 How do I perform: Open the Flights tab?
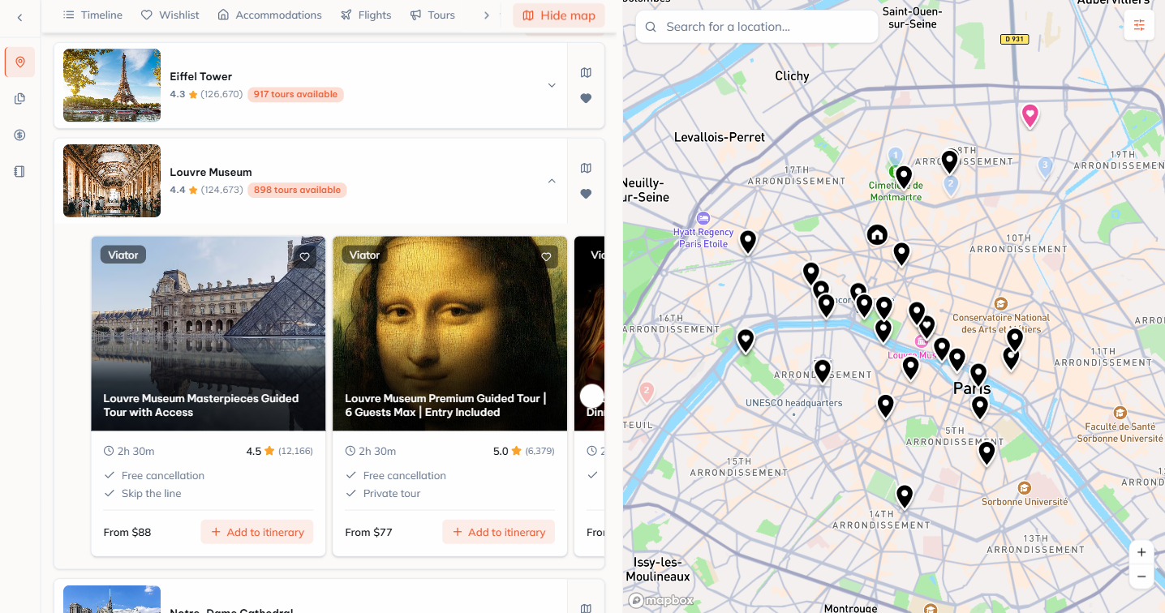(366, 15)
